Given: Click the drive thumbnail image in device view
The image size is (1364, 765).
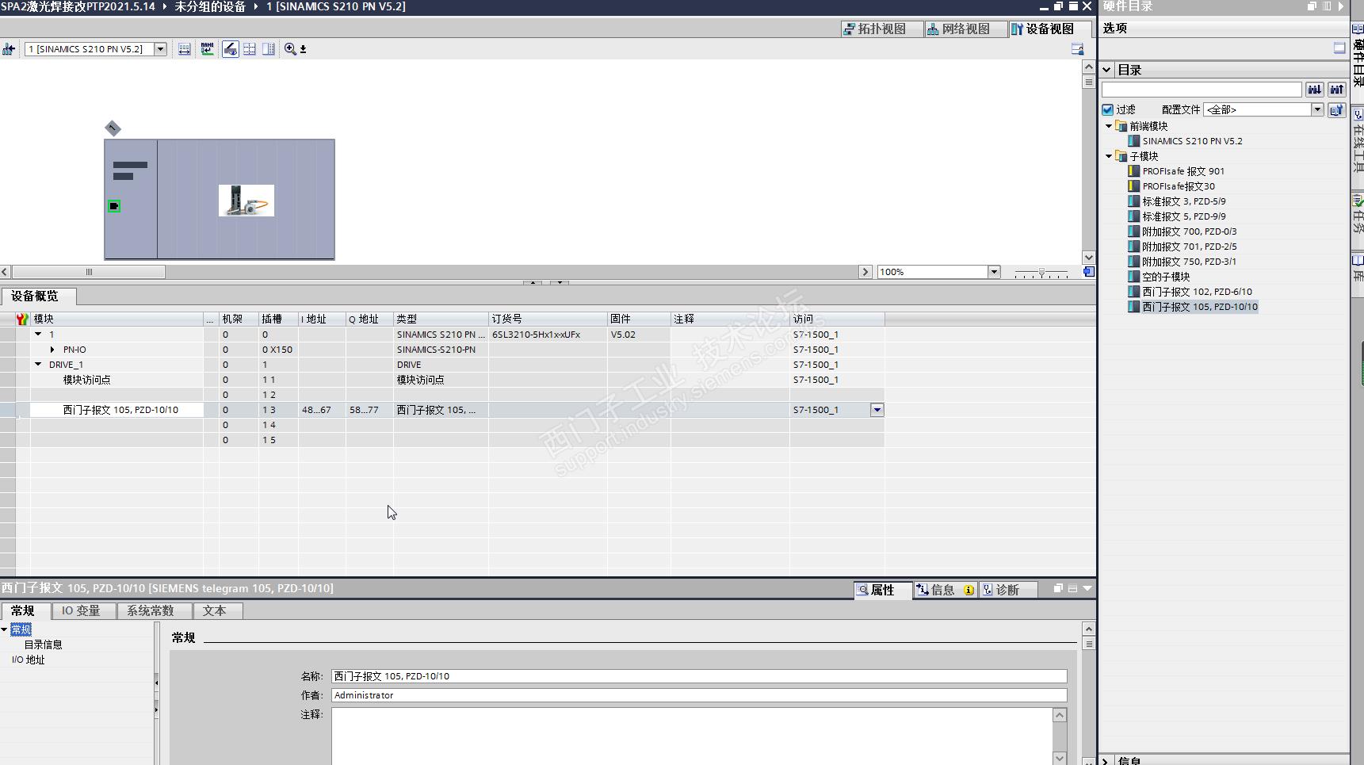Looking at the screenshot, I should coord(246,201).
